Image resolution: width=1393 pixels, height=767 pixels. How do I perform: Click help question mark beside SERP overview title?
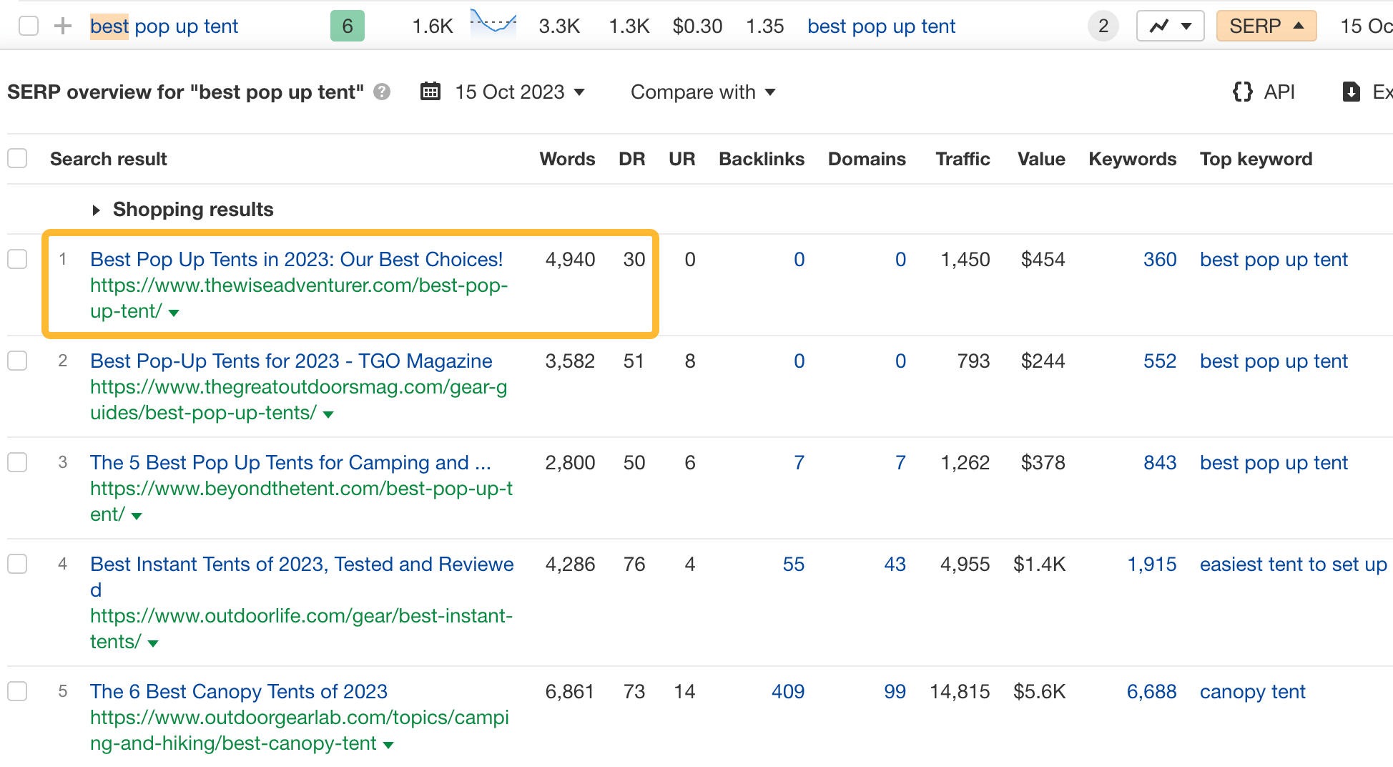click(382, 92)
